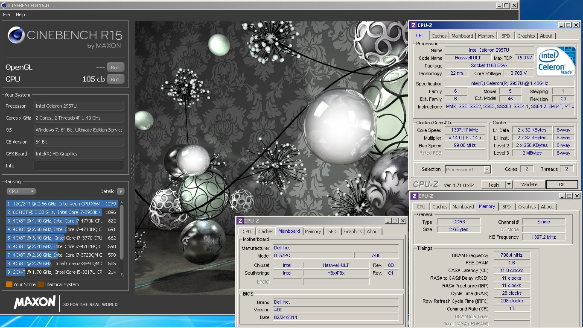Viewport: 583px width, 328px height.
Task: Open the File menu in Cinebench
Action: (x=6, y=15)
